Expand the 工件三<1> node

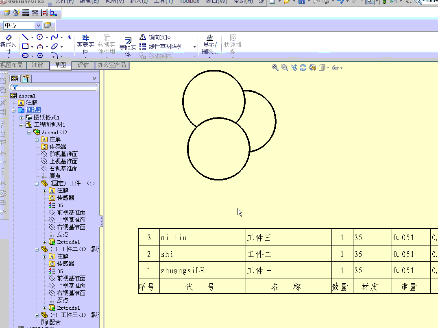pyautogui.click(x=37, y=315)
